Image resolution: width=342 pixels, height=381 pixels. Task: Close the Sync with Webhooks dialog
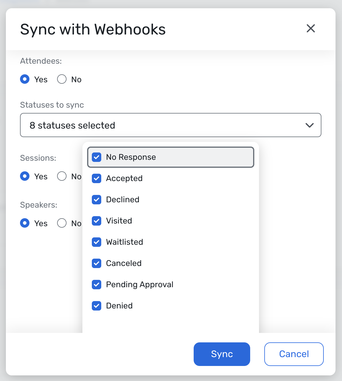[x=311, y=29]
